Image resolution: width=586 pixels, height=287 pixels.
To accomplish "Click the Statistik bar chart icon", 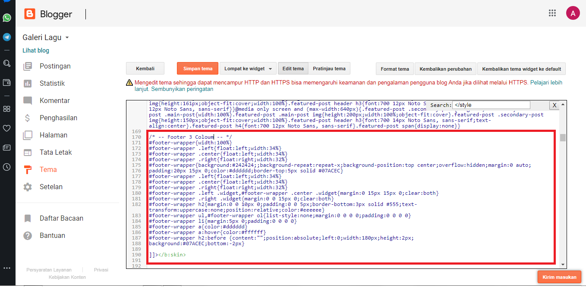I will (28, 83).
